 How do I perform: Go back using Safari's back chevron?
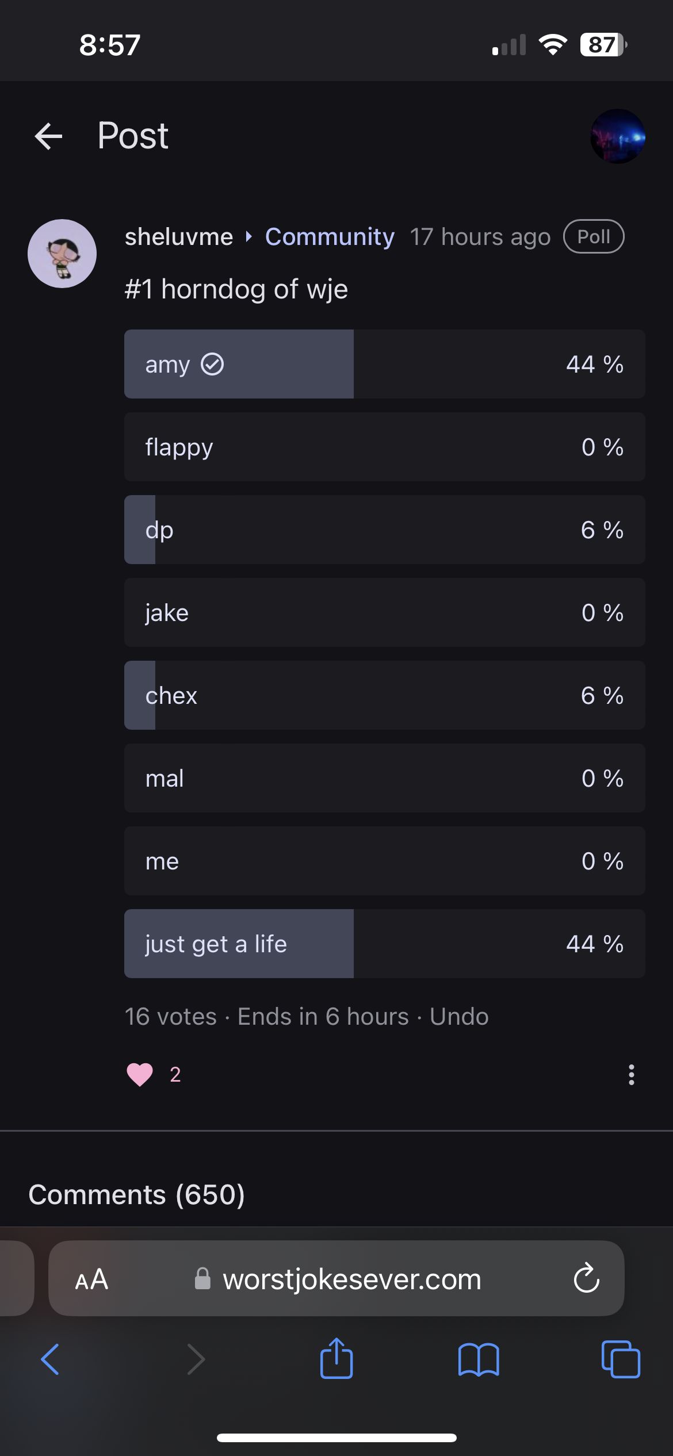(x=51, y=1360)
